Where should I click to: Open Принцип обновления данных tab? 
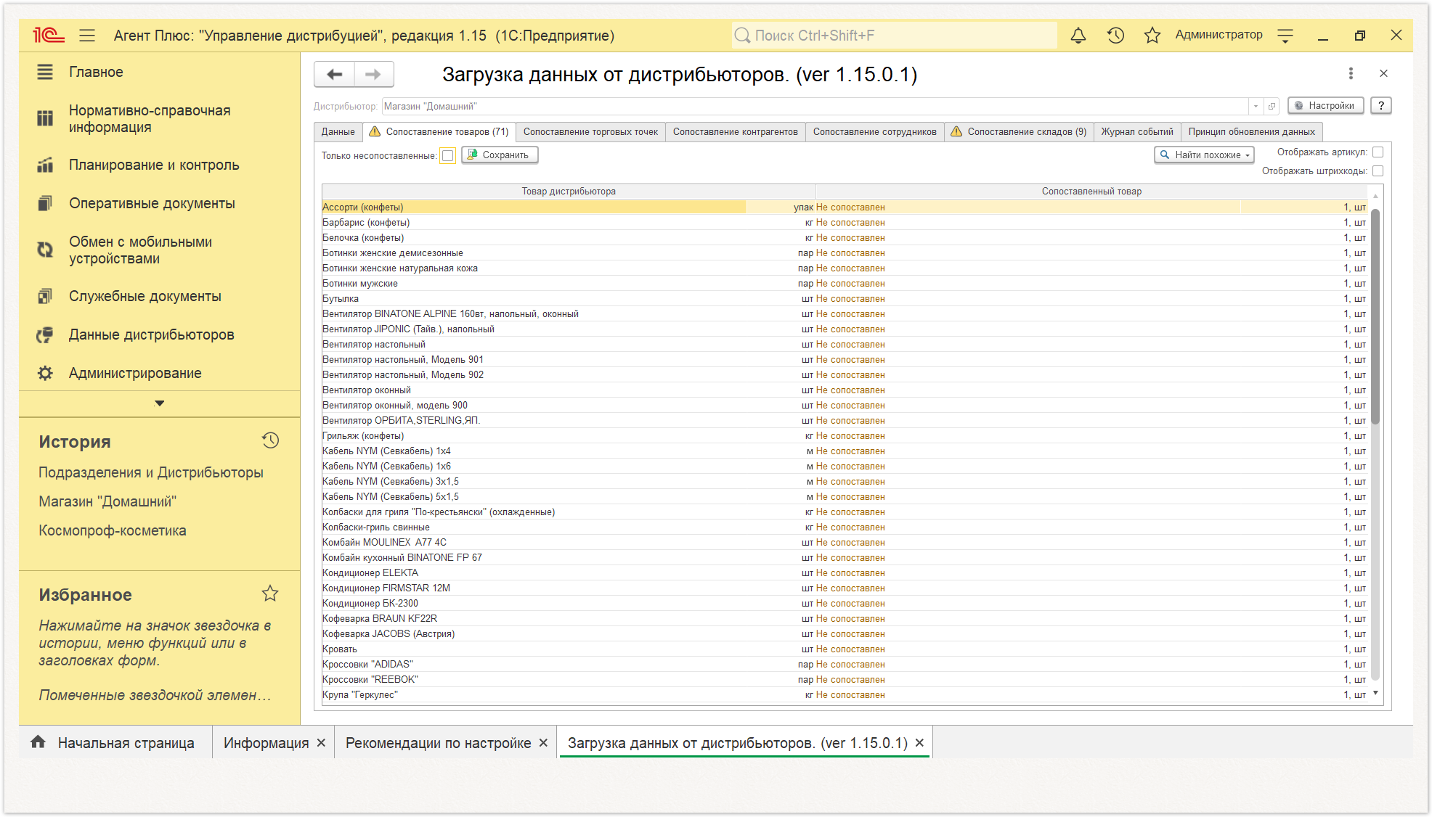pos(1251,131)
